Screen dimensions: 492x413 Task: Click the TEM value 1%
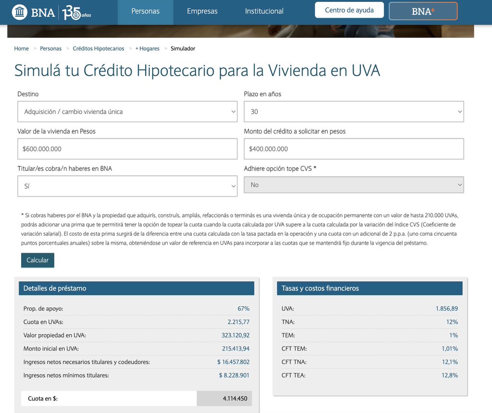pyautogui.click(x=454, y=335)
